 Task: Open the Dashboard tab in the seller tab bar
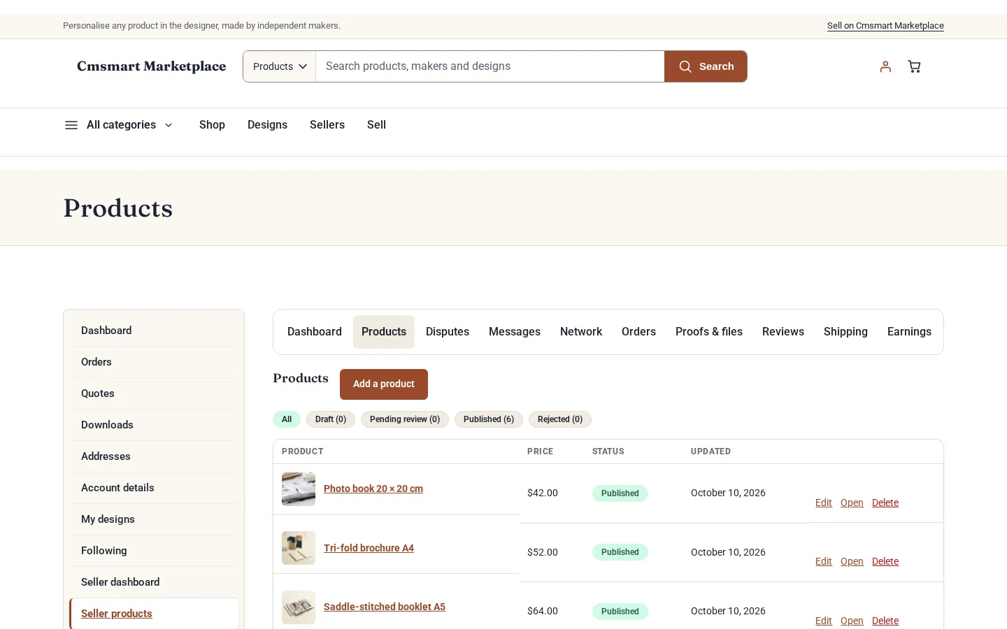[x=315, y=332]
